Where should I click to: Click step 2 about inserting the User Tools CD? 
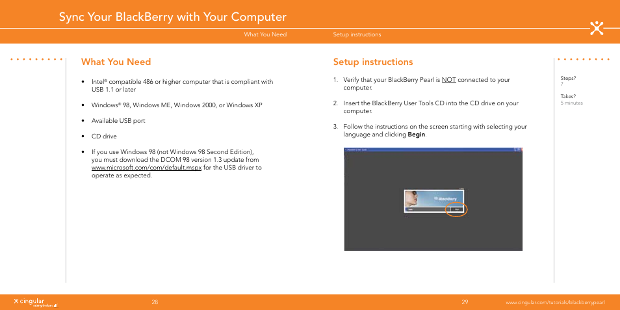point(431,107)
